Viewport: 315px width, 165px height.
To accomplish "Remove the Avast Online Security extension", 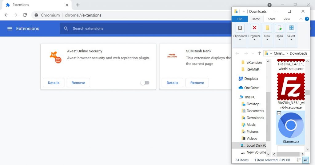I will (78, 83).
